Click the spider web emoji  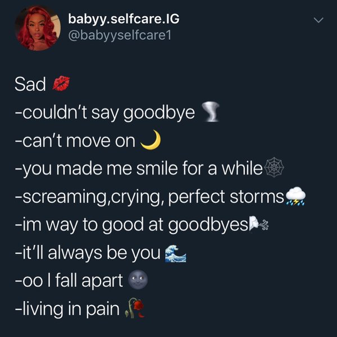click(274, 167)
